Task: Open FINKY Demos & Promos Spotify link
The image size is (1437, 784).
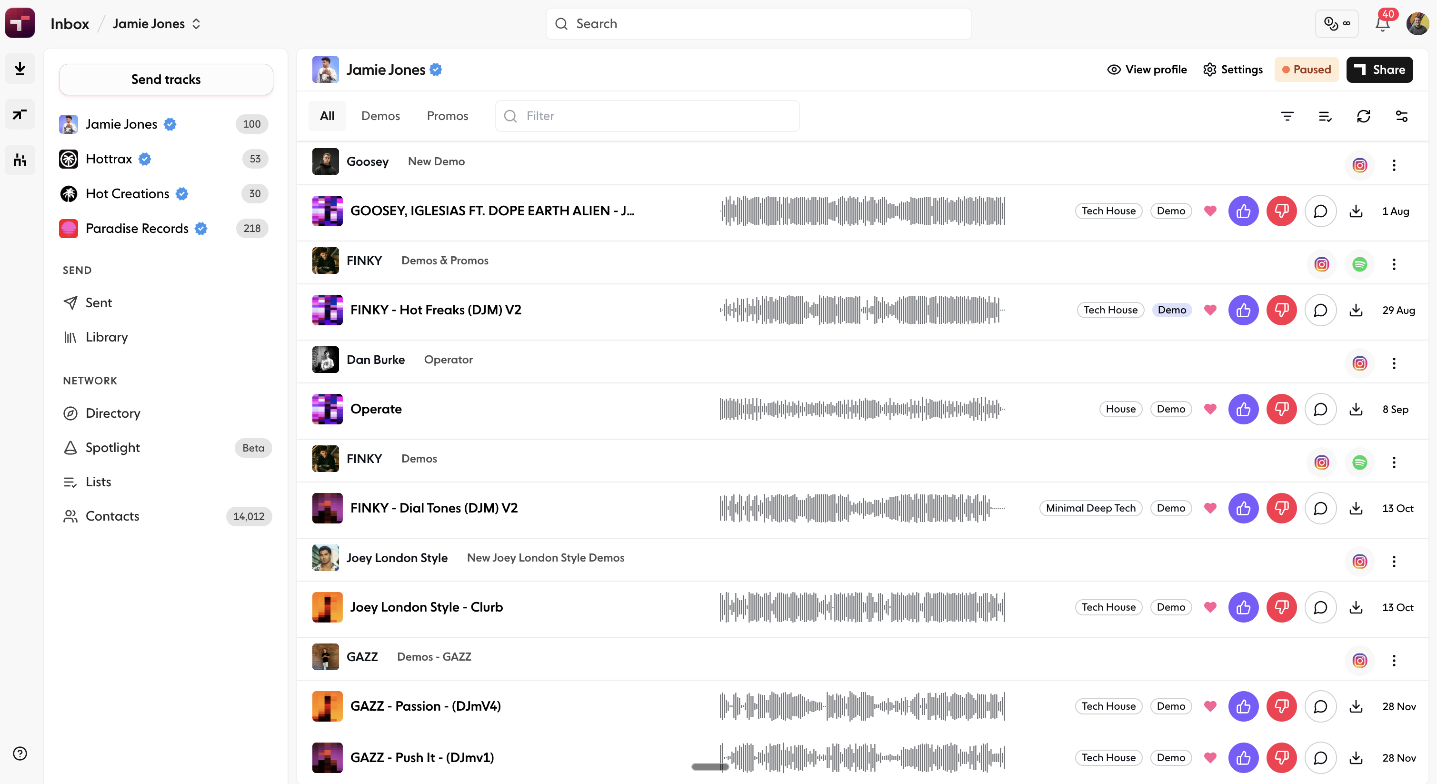Action: [x=1359, y=264]
